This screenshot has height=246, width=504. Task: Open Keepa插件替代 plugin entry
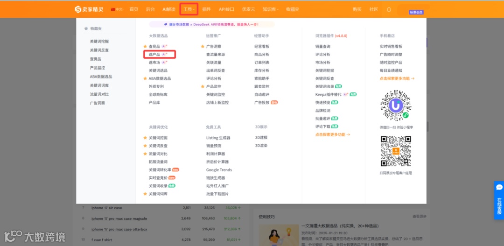point(329,95)
